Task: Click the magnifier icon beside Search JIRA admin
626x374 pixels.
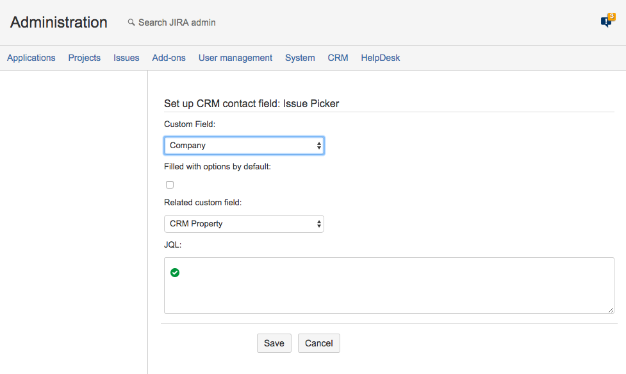Action: coord(131,22)
